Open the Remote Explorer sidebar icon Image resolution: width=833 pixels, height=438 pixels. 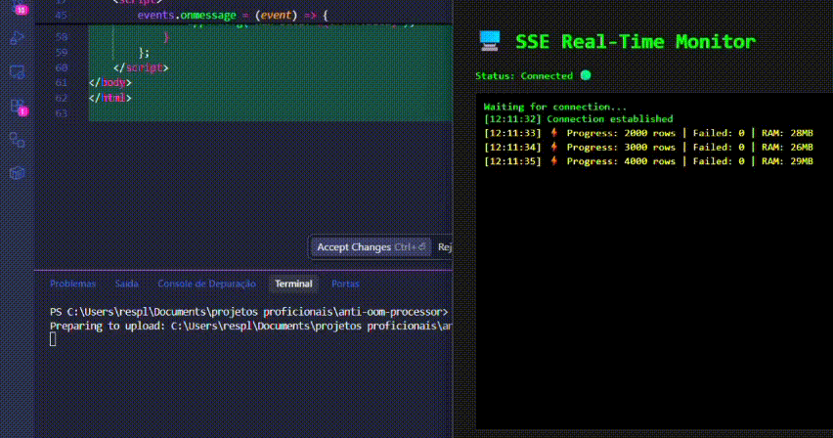(x=17, y=71)
